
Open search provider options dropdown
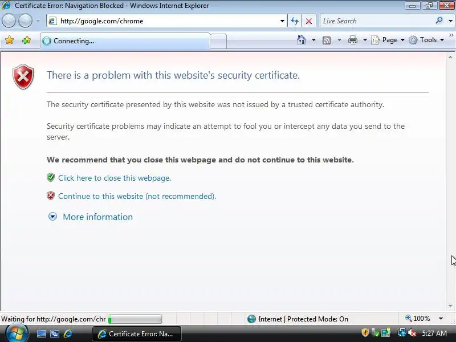450,21
